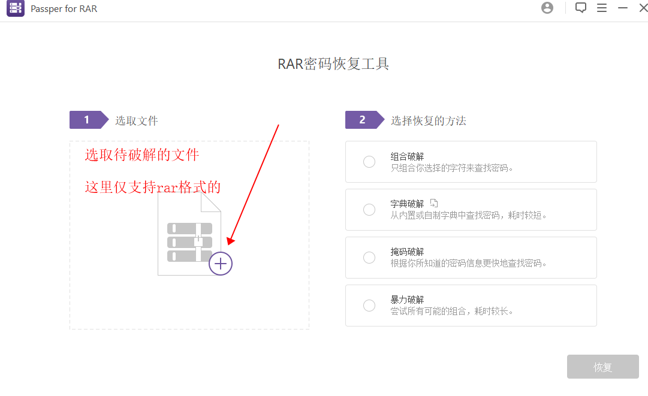Screen dimensions: 648x396
Task: Select the 字典破解 radio button
Action: click(369, 210)
